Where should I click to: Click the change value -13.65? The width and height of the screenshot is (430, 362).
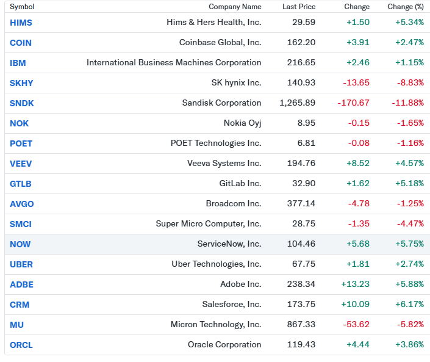[356, 82]
